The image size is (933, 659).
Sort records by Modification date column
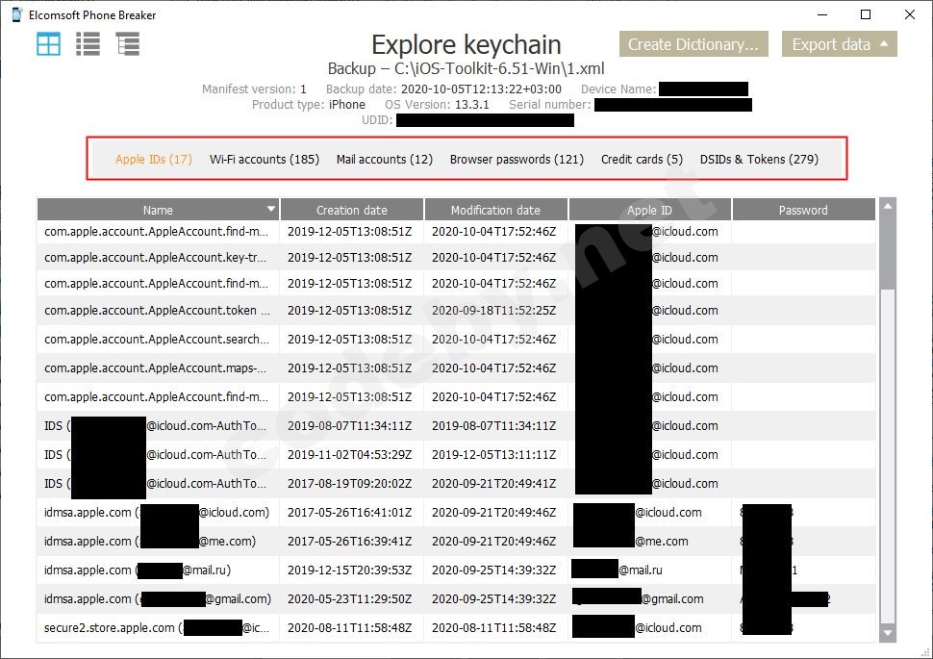click(495, 209)
